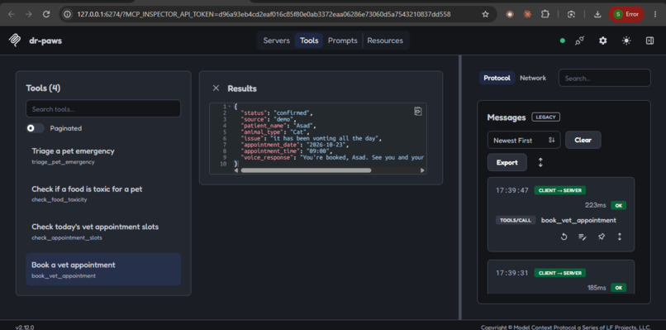Open the profile Error chip
The width and height of the screenshot is (666, 330).
coord(626,14)
